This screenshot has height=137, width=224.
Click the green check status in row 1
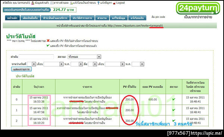coord(174,110)
